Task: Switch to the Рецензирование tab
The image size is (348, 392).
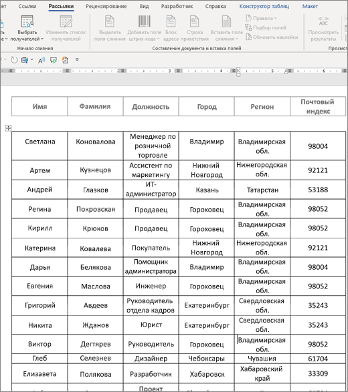Action: point(106,6)
